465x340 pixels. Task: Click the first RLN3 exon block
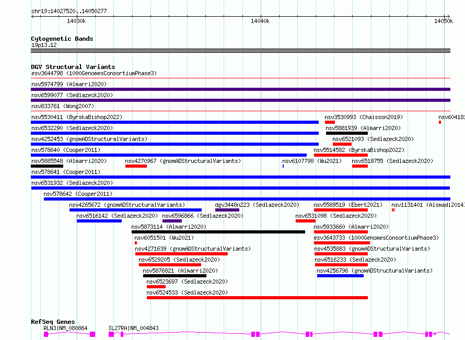[46, 334]
